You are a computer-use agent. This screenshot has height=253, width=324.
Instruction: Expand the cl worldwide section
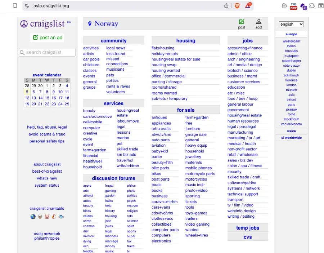(x=291, y=138)
